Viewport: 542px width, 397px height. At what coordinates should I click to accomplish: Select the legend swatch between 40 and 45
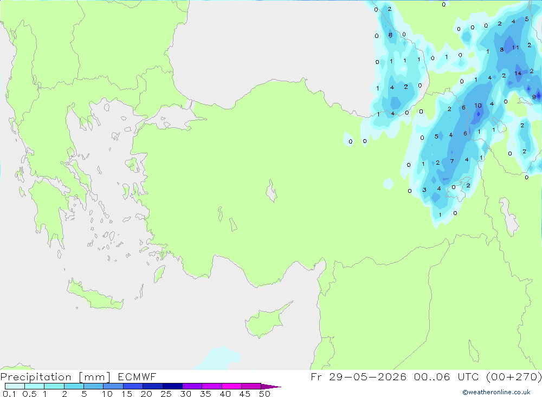tap(231, 386)
